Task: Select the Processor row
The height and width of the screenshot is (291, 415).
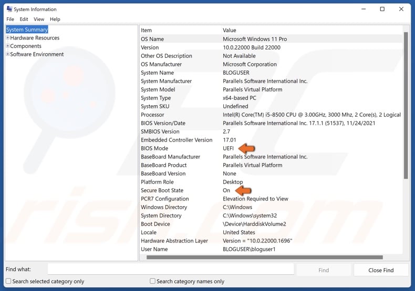Action: 271,115
